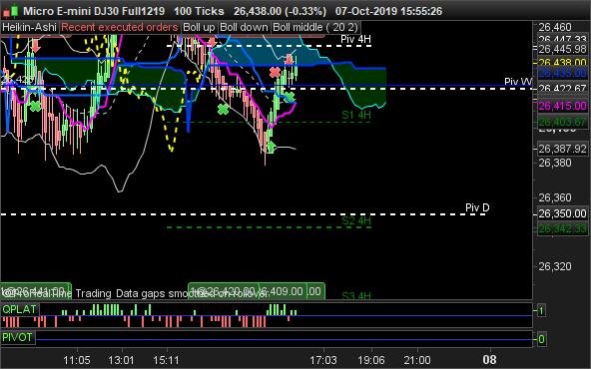
Task: Click the yellow 26,438.00 price tag
Action: click(562, 62)
